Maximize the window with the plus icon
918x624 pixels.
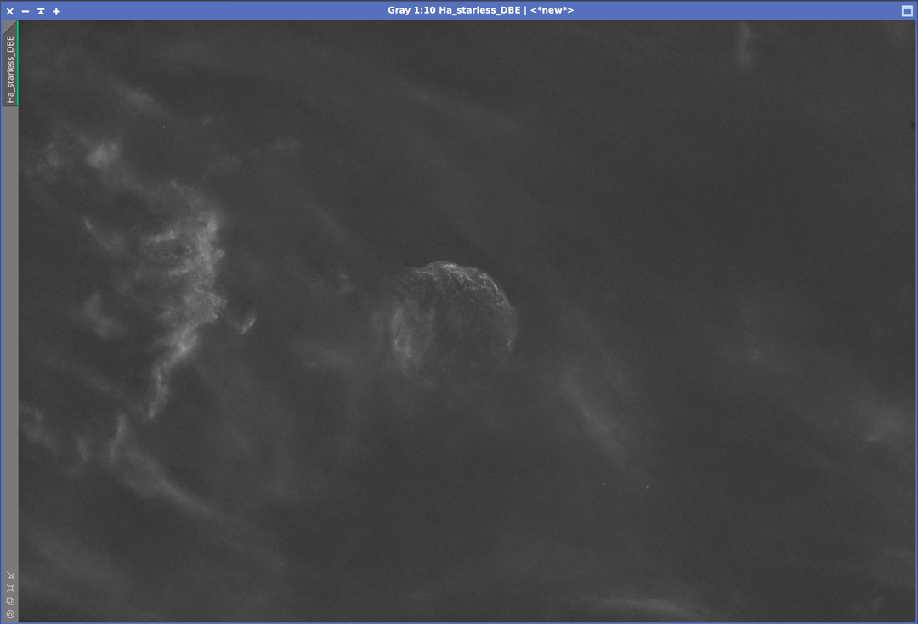tap(56, 11)
